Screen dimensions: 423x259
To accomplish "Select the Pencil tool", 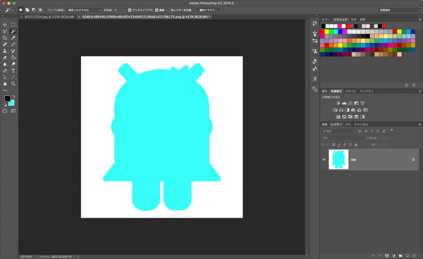I will 13,44.
